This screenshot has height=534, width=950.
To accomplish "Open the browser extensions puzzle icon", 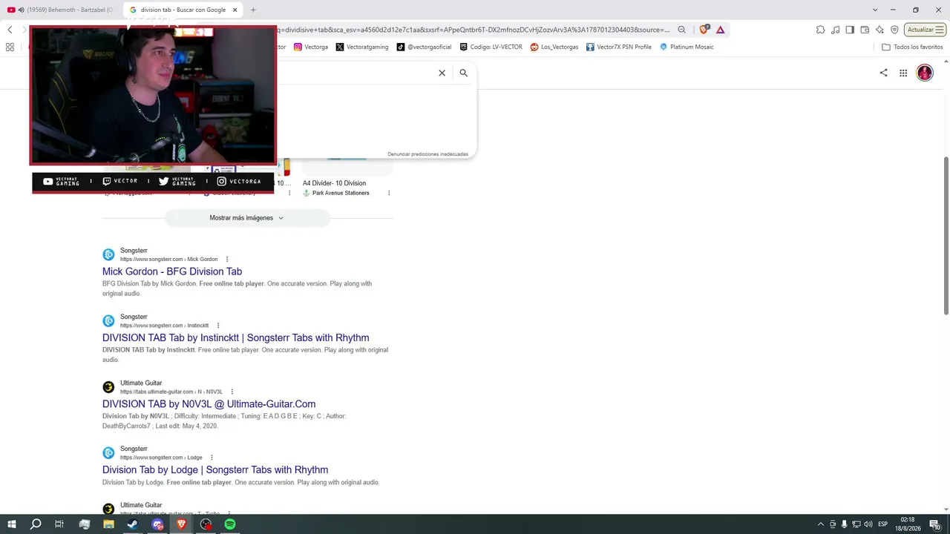I will point(820,30).
